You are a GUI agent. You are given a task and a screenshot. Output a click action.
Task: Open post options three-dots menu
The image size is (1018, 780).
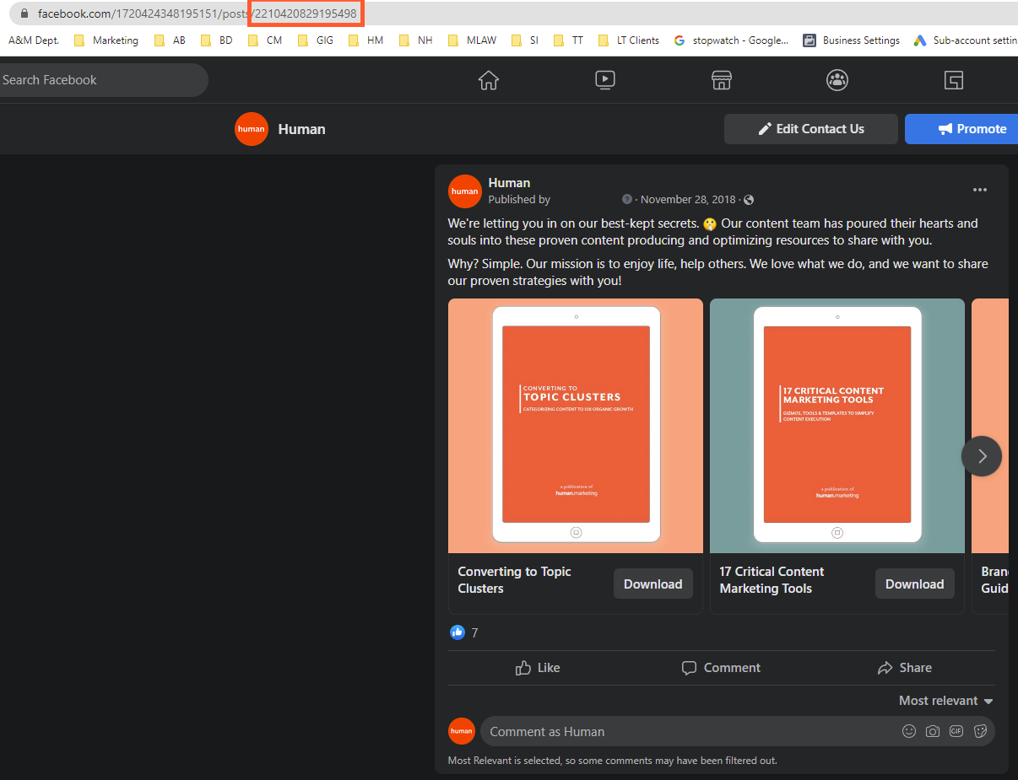point(979,190)
